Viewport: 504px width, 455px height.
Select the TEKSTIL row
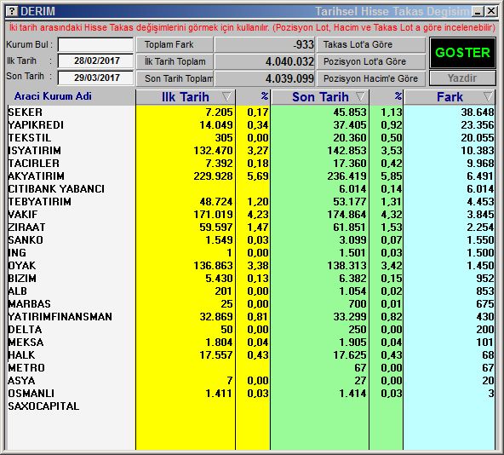coord(250,138)
